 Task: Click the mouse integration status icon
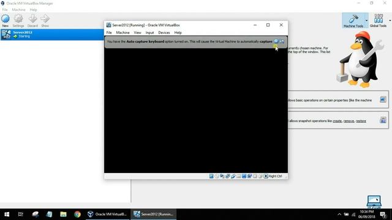(x=260, y=176)
